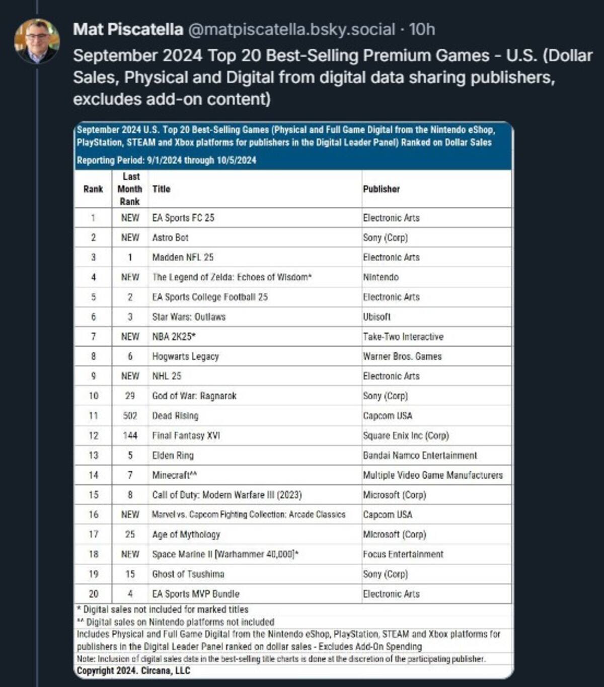Click the Minecraft entry
This screenshot has height=687, width=604.
[174, 475]
